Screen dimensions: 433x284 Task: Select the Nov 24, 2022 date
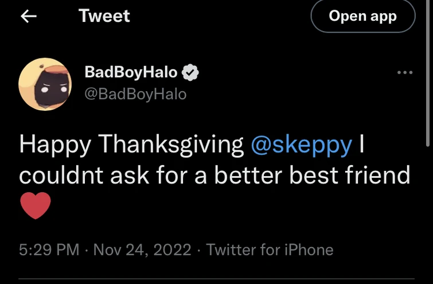[142, 250]
